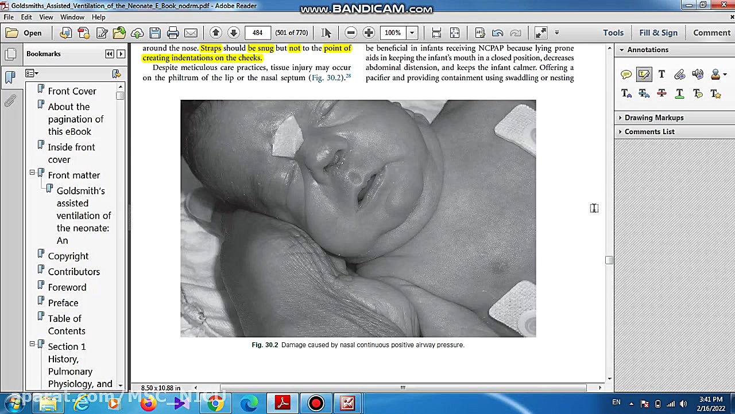Click the Save file icon
Image resolution: width=735 pixels, height=414 pixels.
[155, 33]
